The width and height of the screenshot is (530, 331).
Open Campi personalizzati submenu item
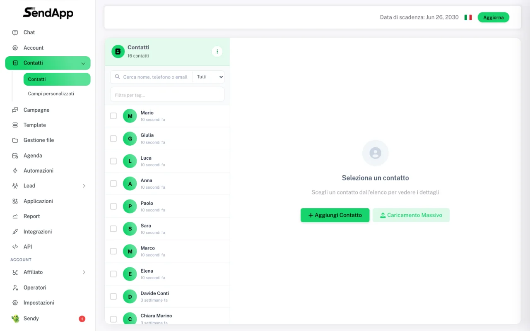pos(51,94)
